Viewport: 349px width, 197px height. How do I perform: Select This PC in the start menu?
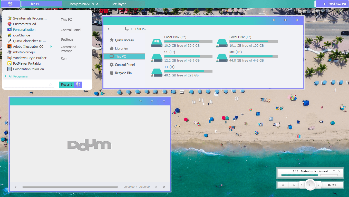66,19
